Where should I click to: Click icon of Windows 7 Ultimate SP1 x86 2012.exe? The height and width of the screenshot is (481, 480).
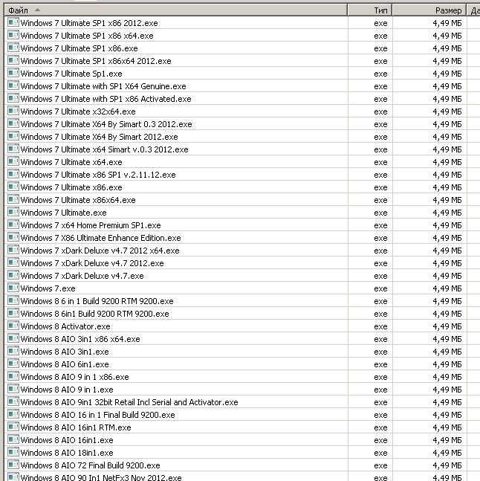(x=13, y=22)
